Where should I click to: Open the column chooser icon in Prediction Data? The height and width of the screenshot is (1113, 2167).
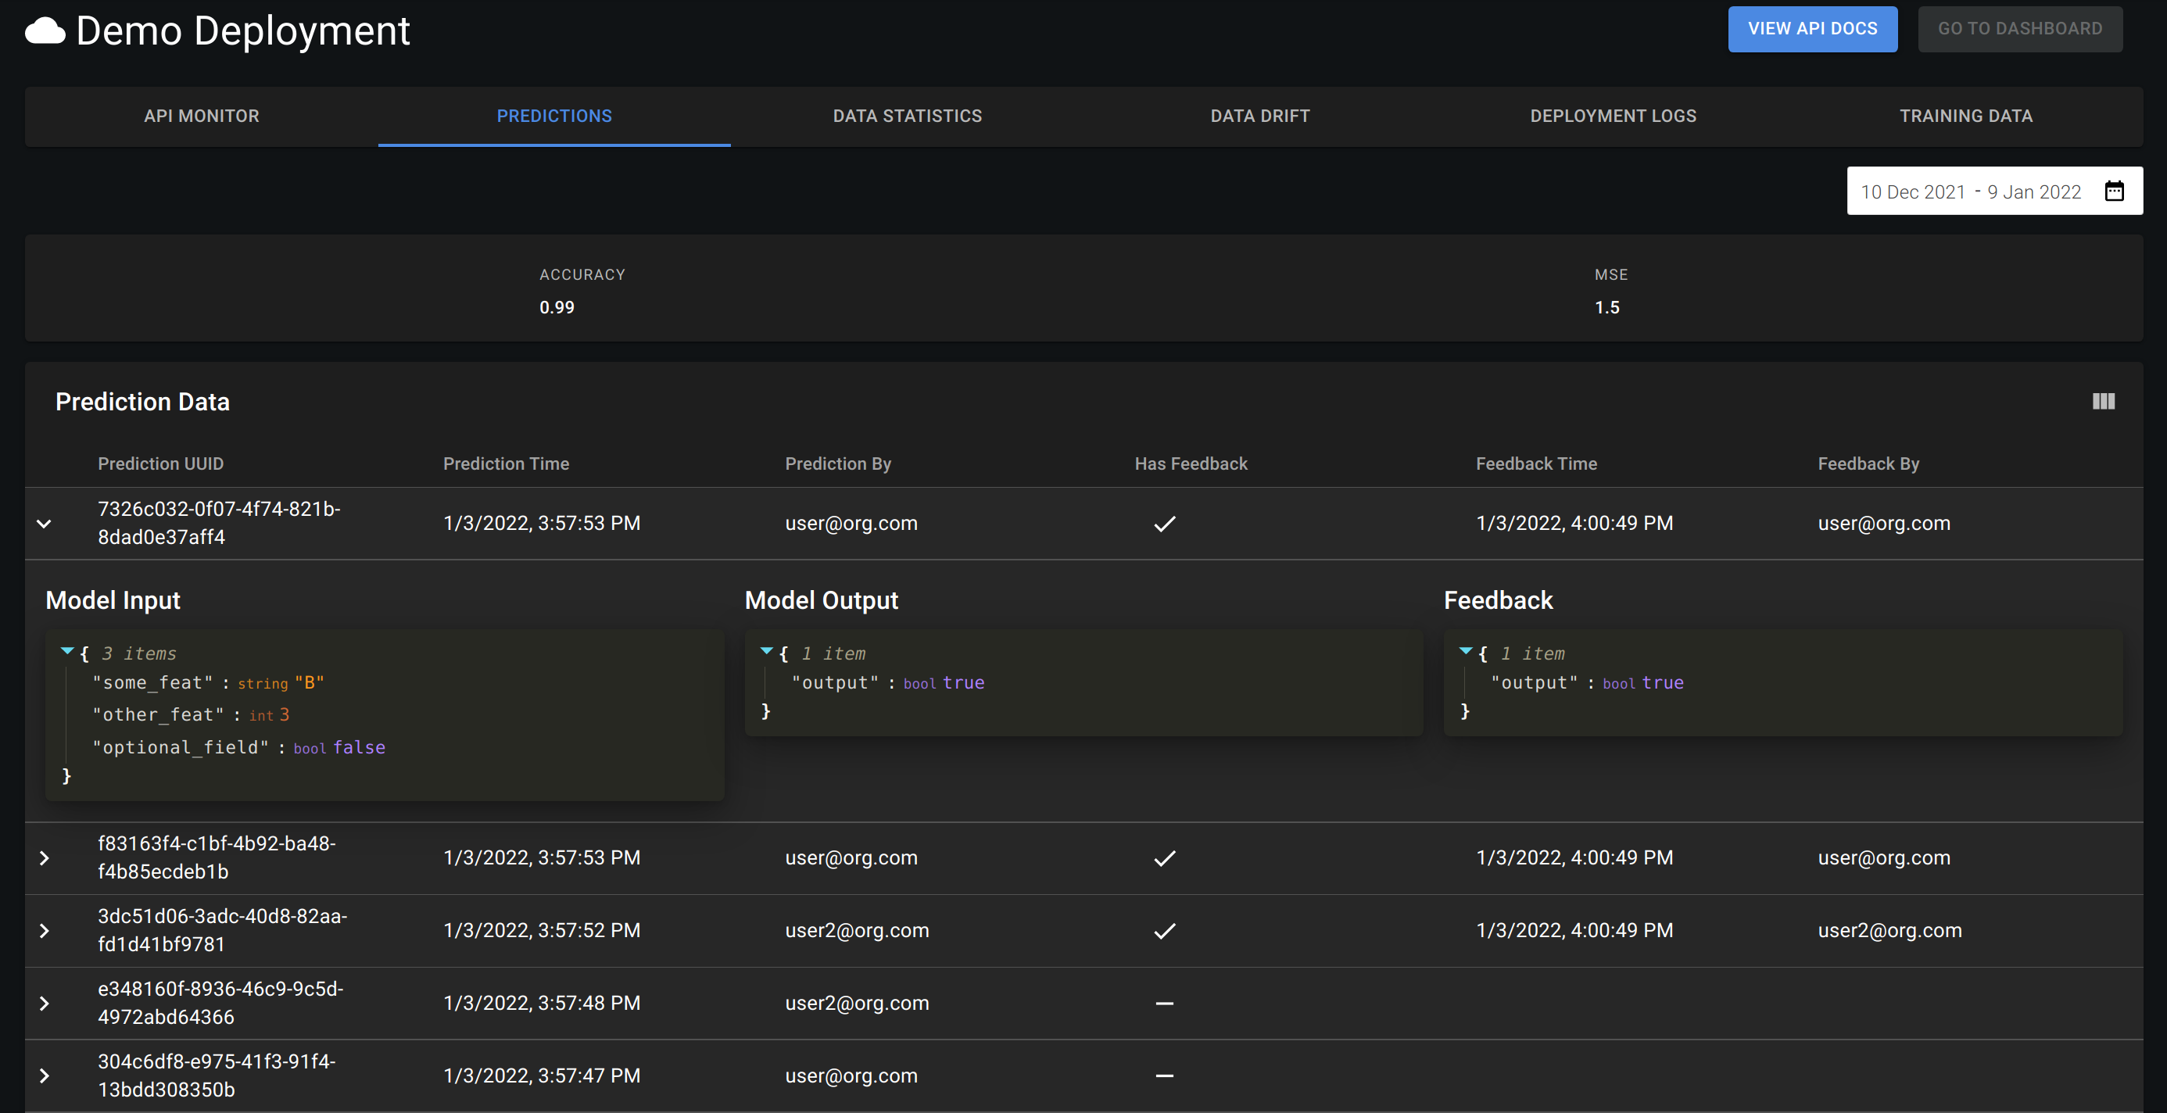click(2103, 401)
